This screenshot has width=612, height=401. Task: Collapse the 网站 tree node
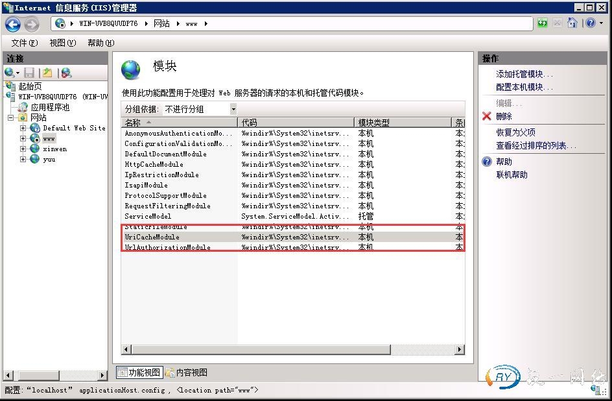[11, 118]
